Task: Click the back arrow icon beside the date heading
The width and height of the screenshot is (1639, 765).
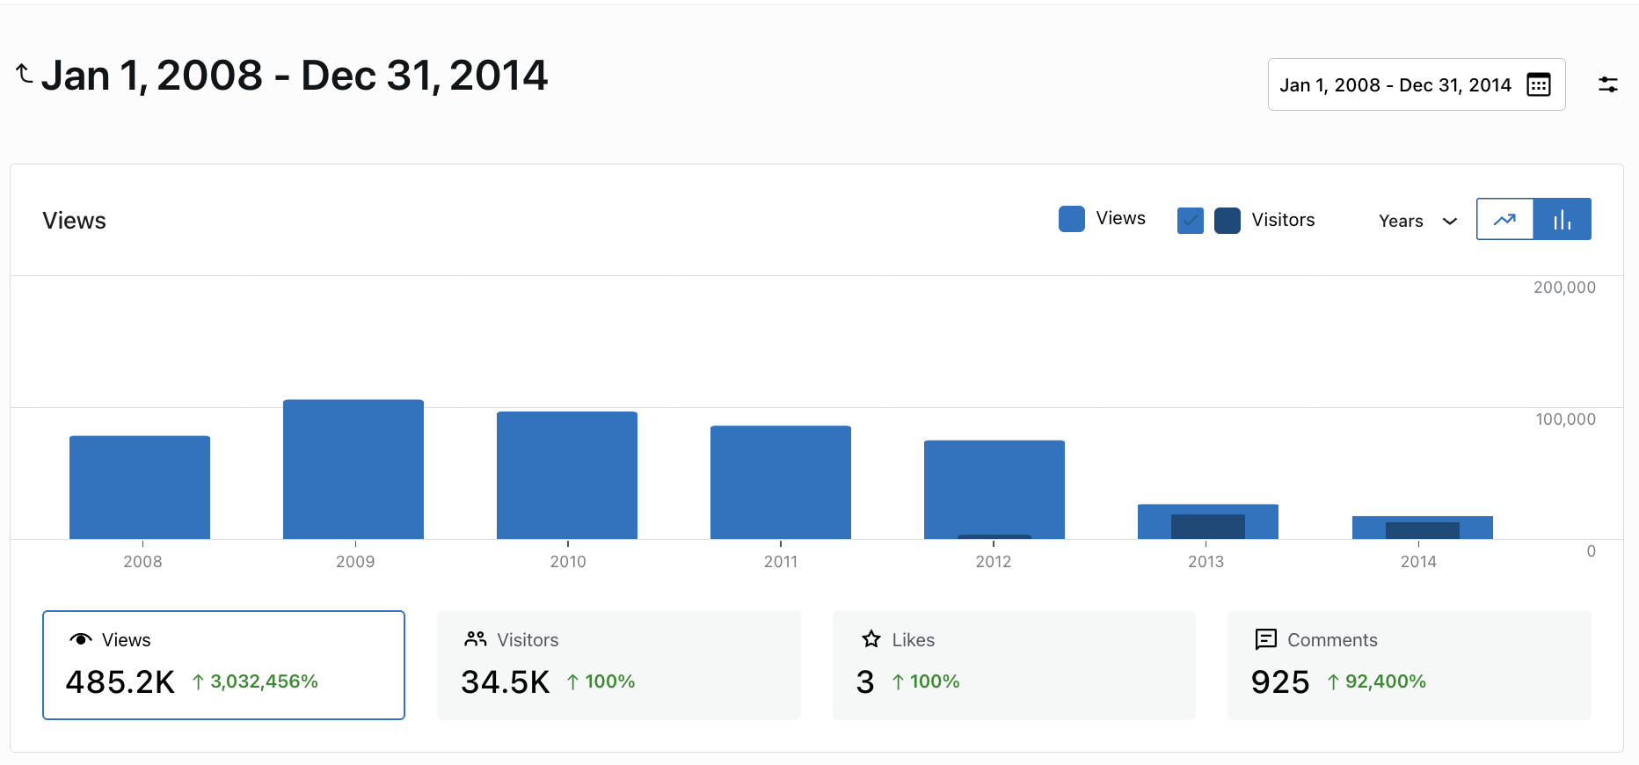Action: (x=25, y=75)
